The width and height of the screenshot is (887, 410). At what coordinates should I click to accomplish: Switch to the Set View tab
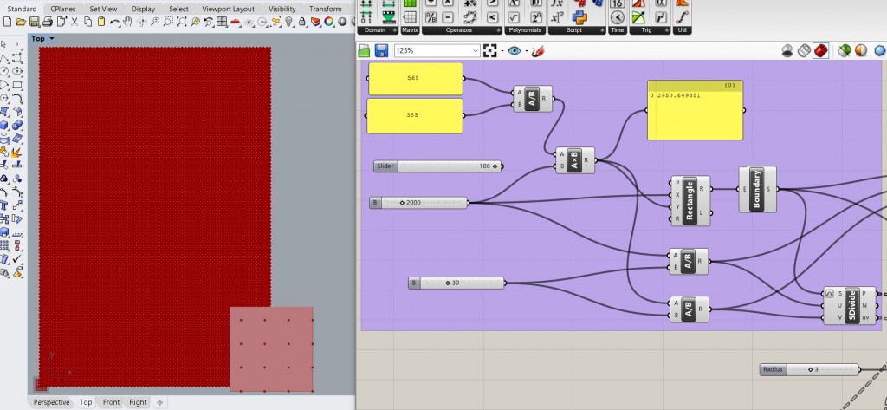(103, 9)
